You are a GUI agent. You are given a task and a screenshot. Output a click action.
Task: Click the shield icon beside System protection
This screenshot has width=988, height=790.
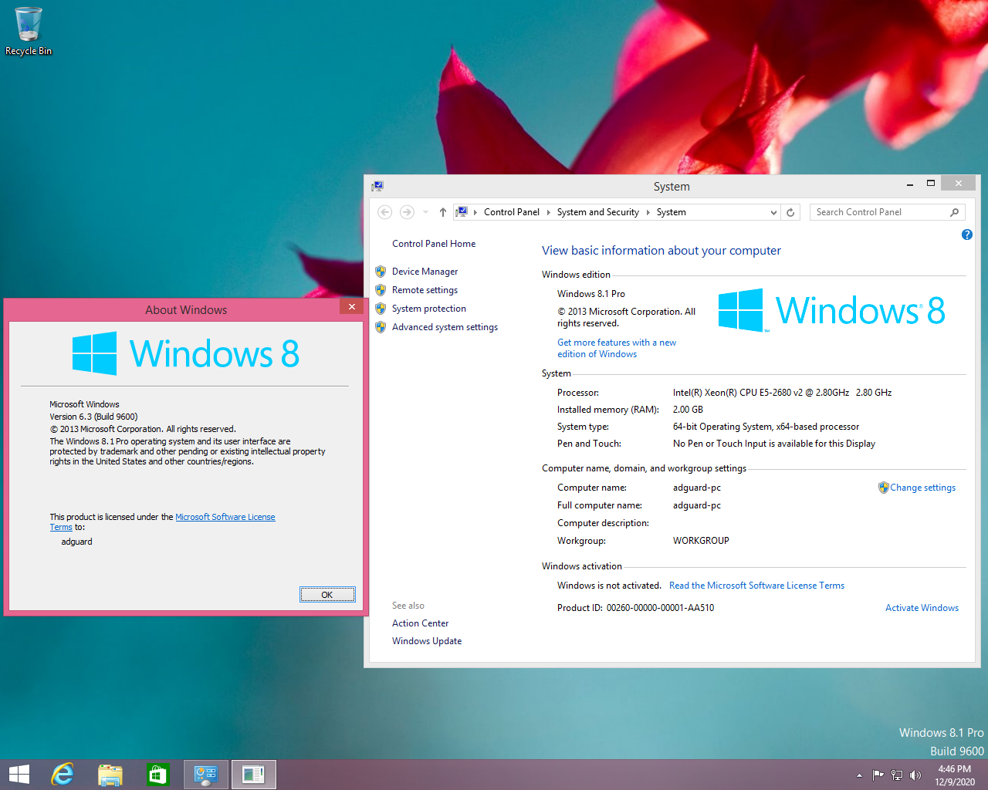coord(381,309)
